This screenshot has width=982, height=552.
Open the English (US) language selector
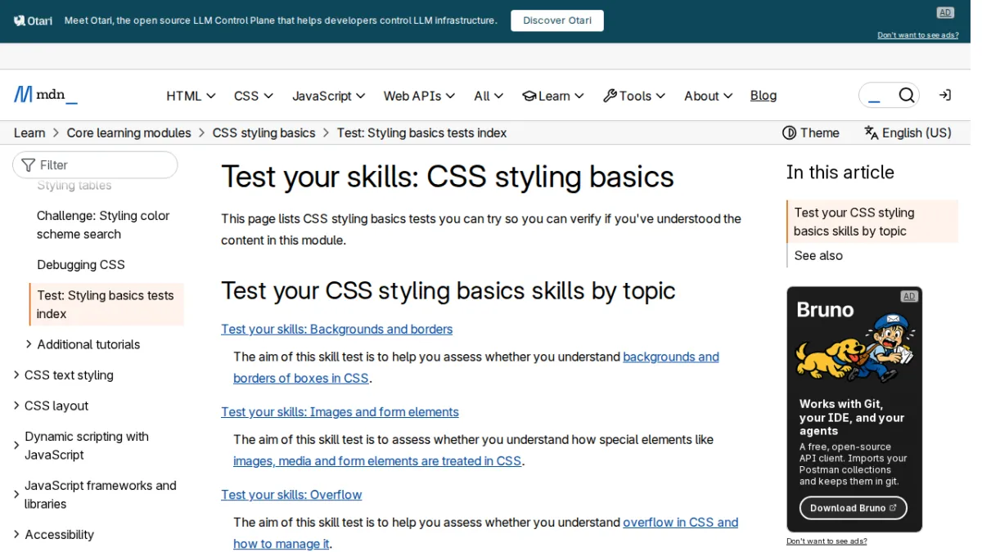click(908, 132)
